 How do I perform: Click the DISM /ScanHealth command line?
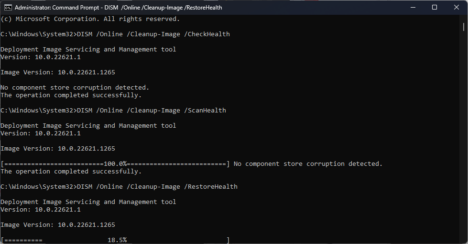tap(113, 111)
